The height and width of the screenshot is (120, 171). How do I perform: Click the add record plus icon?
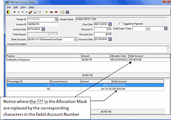pyautogui.click(x=14, y=12)
